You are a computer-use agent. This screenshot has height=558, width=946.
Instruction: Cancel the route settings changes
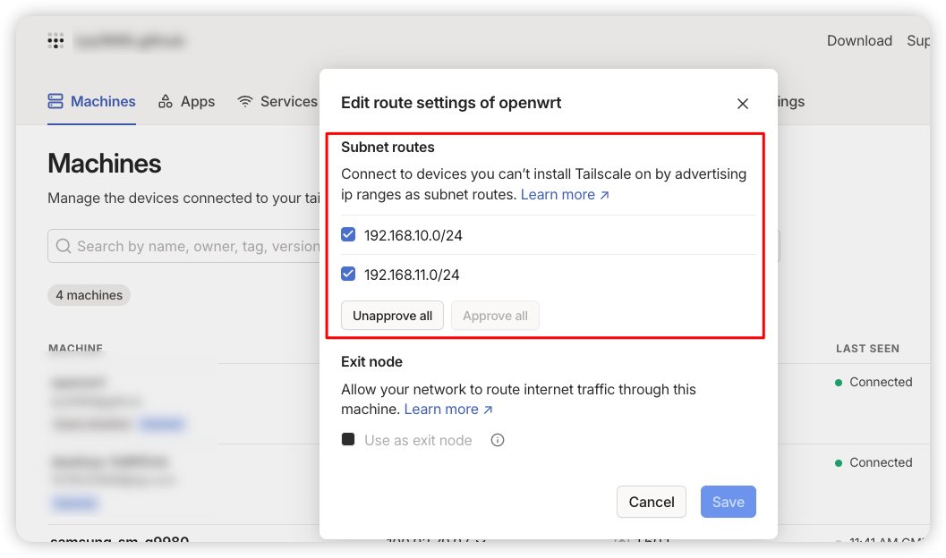(x=651, y=502)
